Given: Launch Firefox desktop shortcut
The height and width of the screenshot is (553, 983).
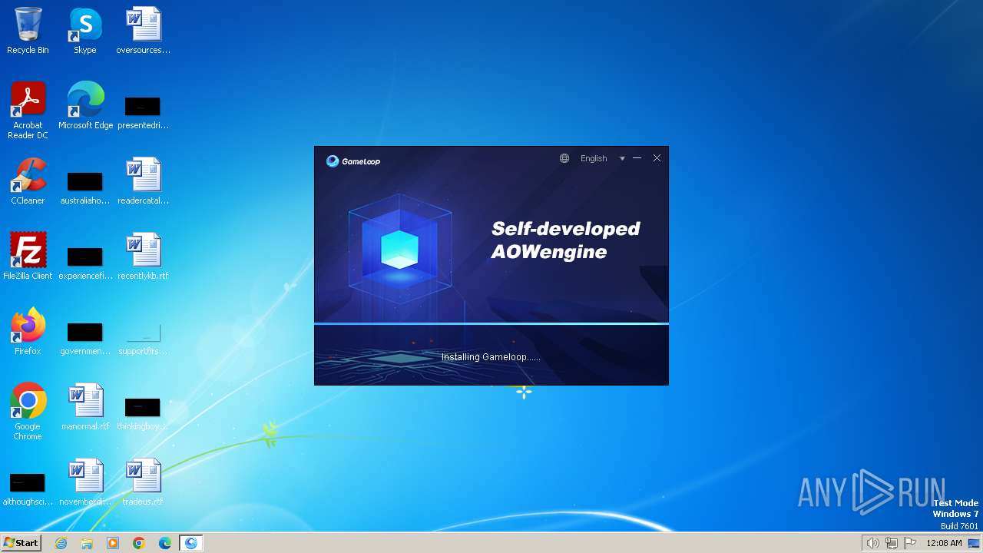Looking at the screenshot, I should [x=28, y=332].
